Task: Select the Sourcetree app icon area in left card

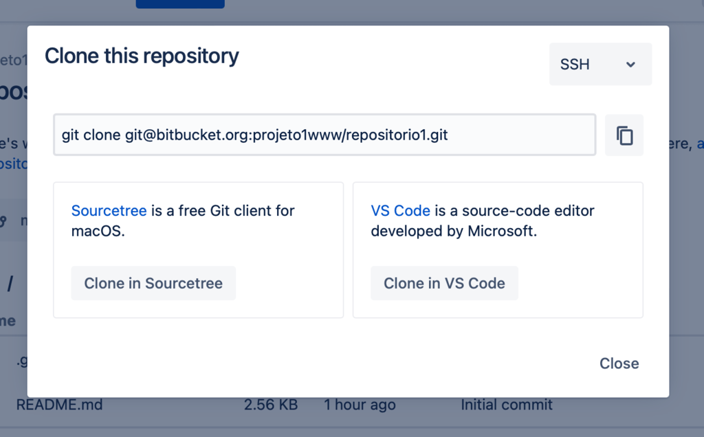Action: (109, 210)
